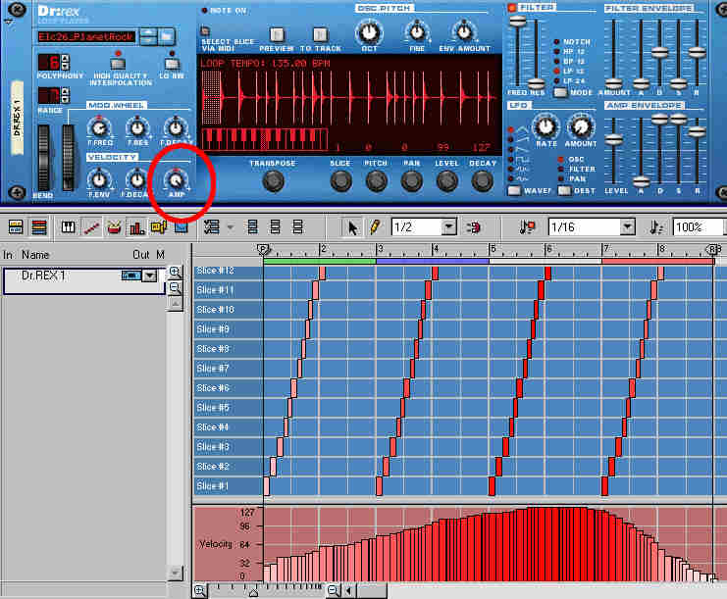This screenshot has height=599, width=727.
Task: Select the Pencil tool
Action: point(374,227)
